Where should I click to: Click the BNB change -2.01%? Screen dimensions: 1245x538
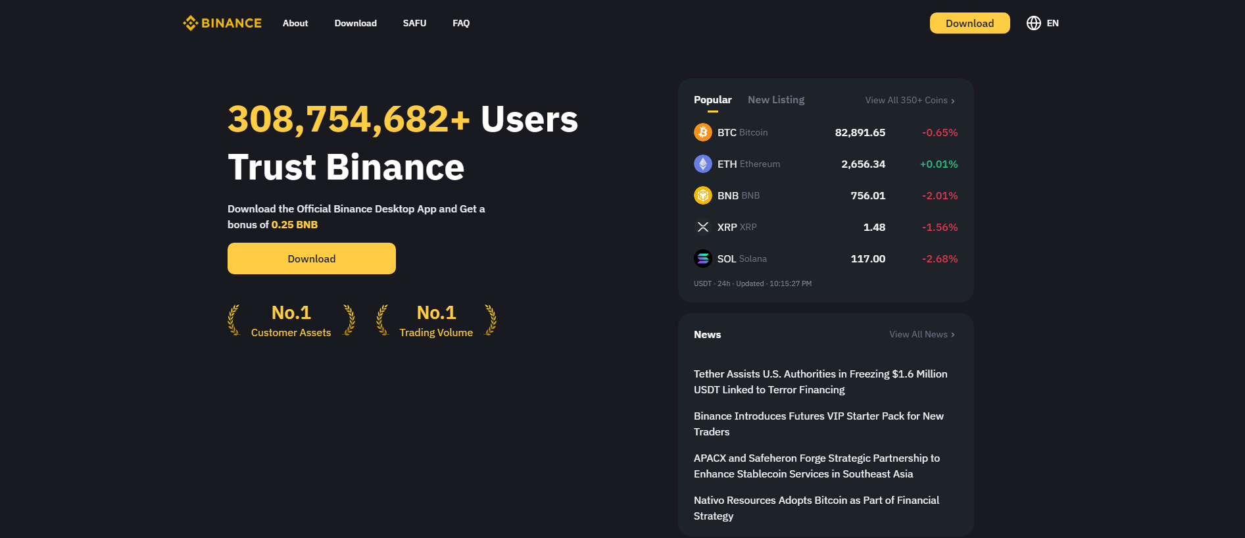pyautogui.click(x=940, y=195)
